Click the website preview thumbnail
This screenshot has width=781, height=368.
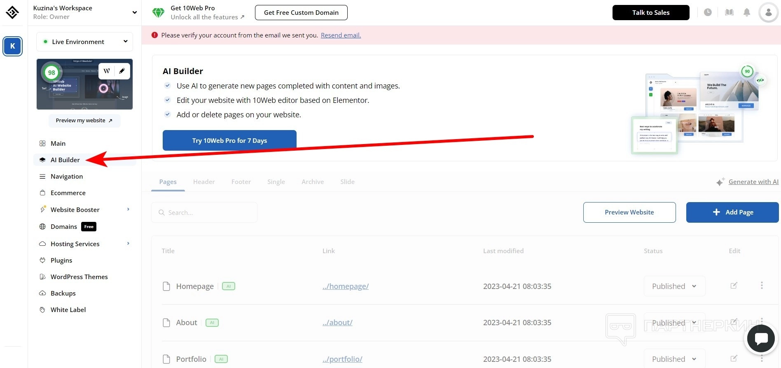point(84,84)
